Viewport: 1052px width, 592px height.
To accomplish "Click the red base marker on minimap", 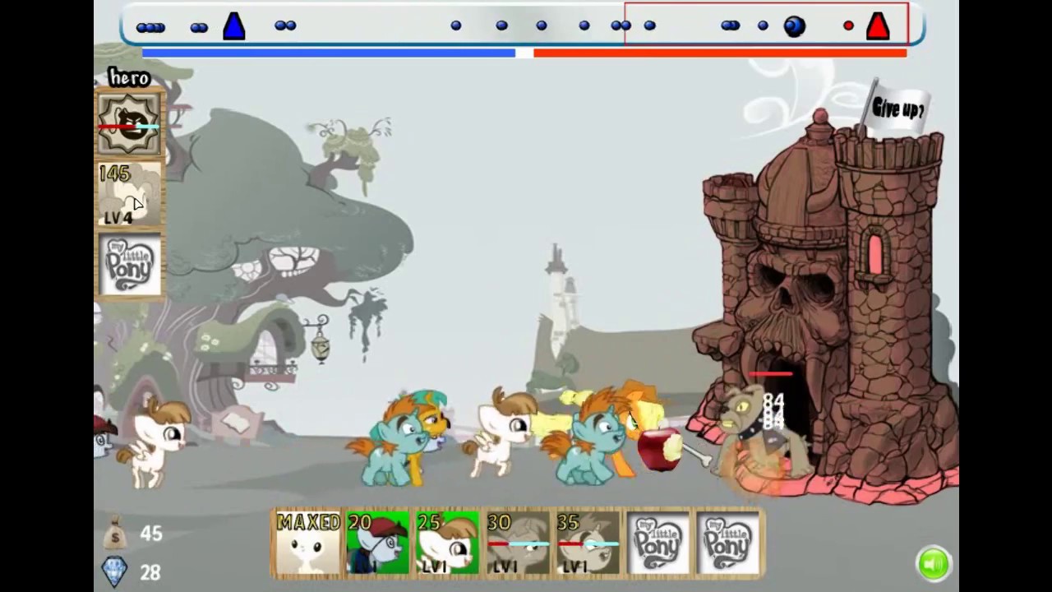I will pos(878,25).
